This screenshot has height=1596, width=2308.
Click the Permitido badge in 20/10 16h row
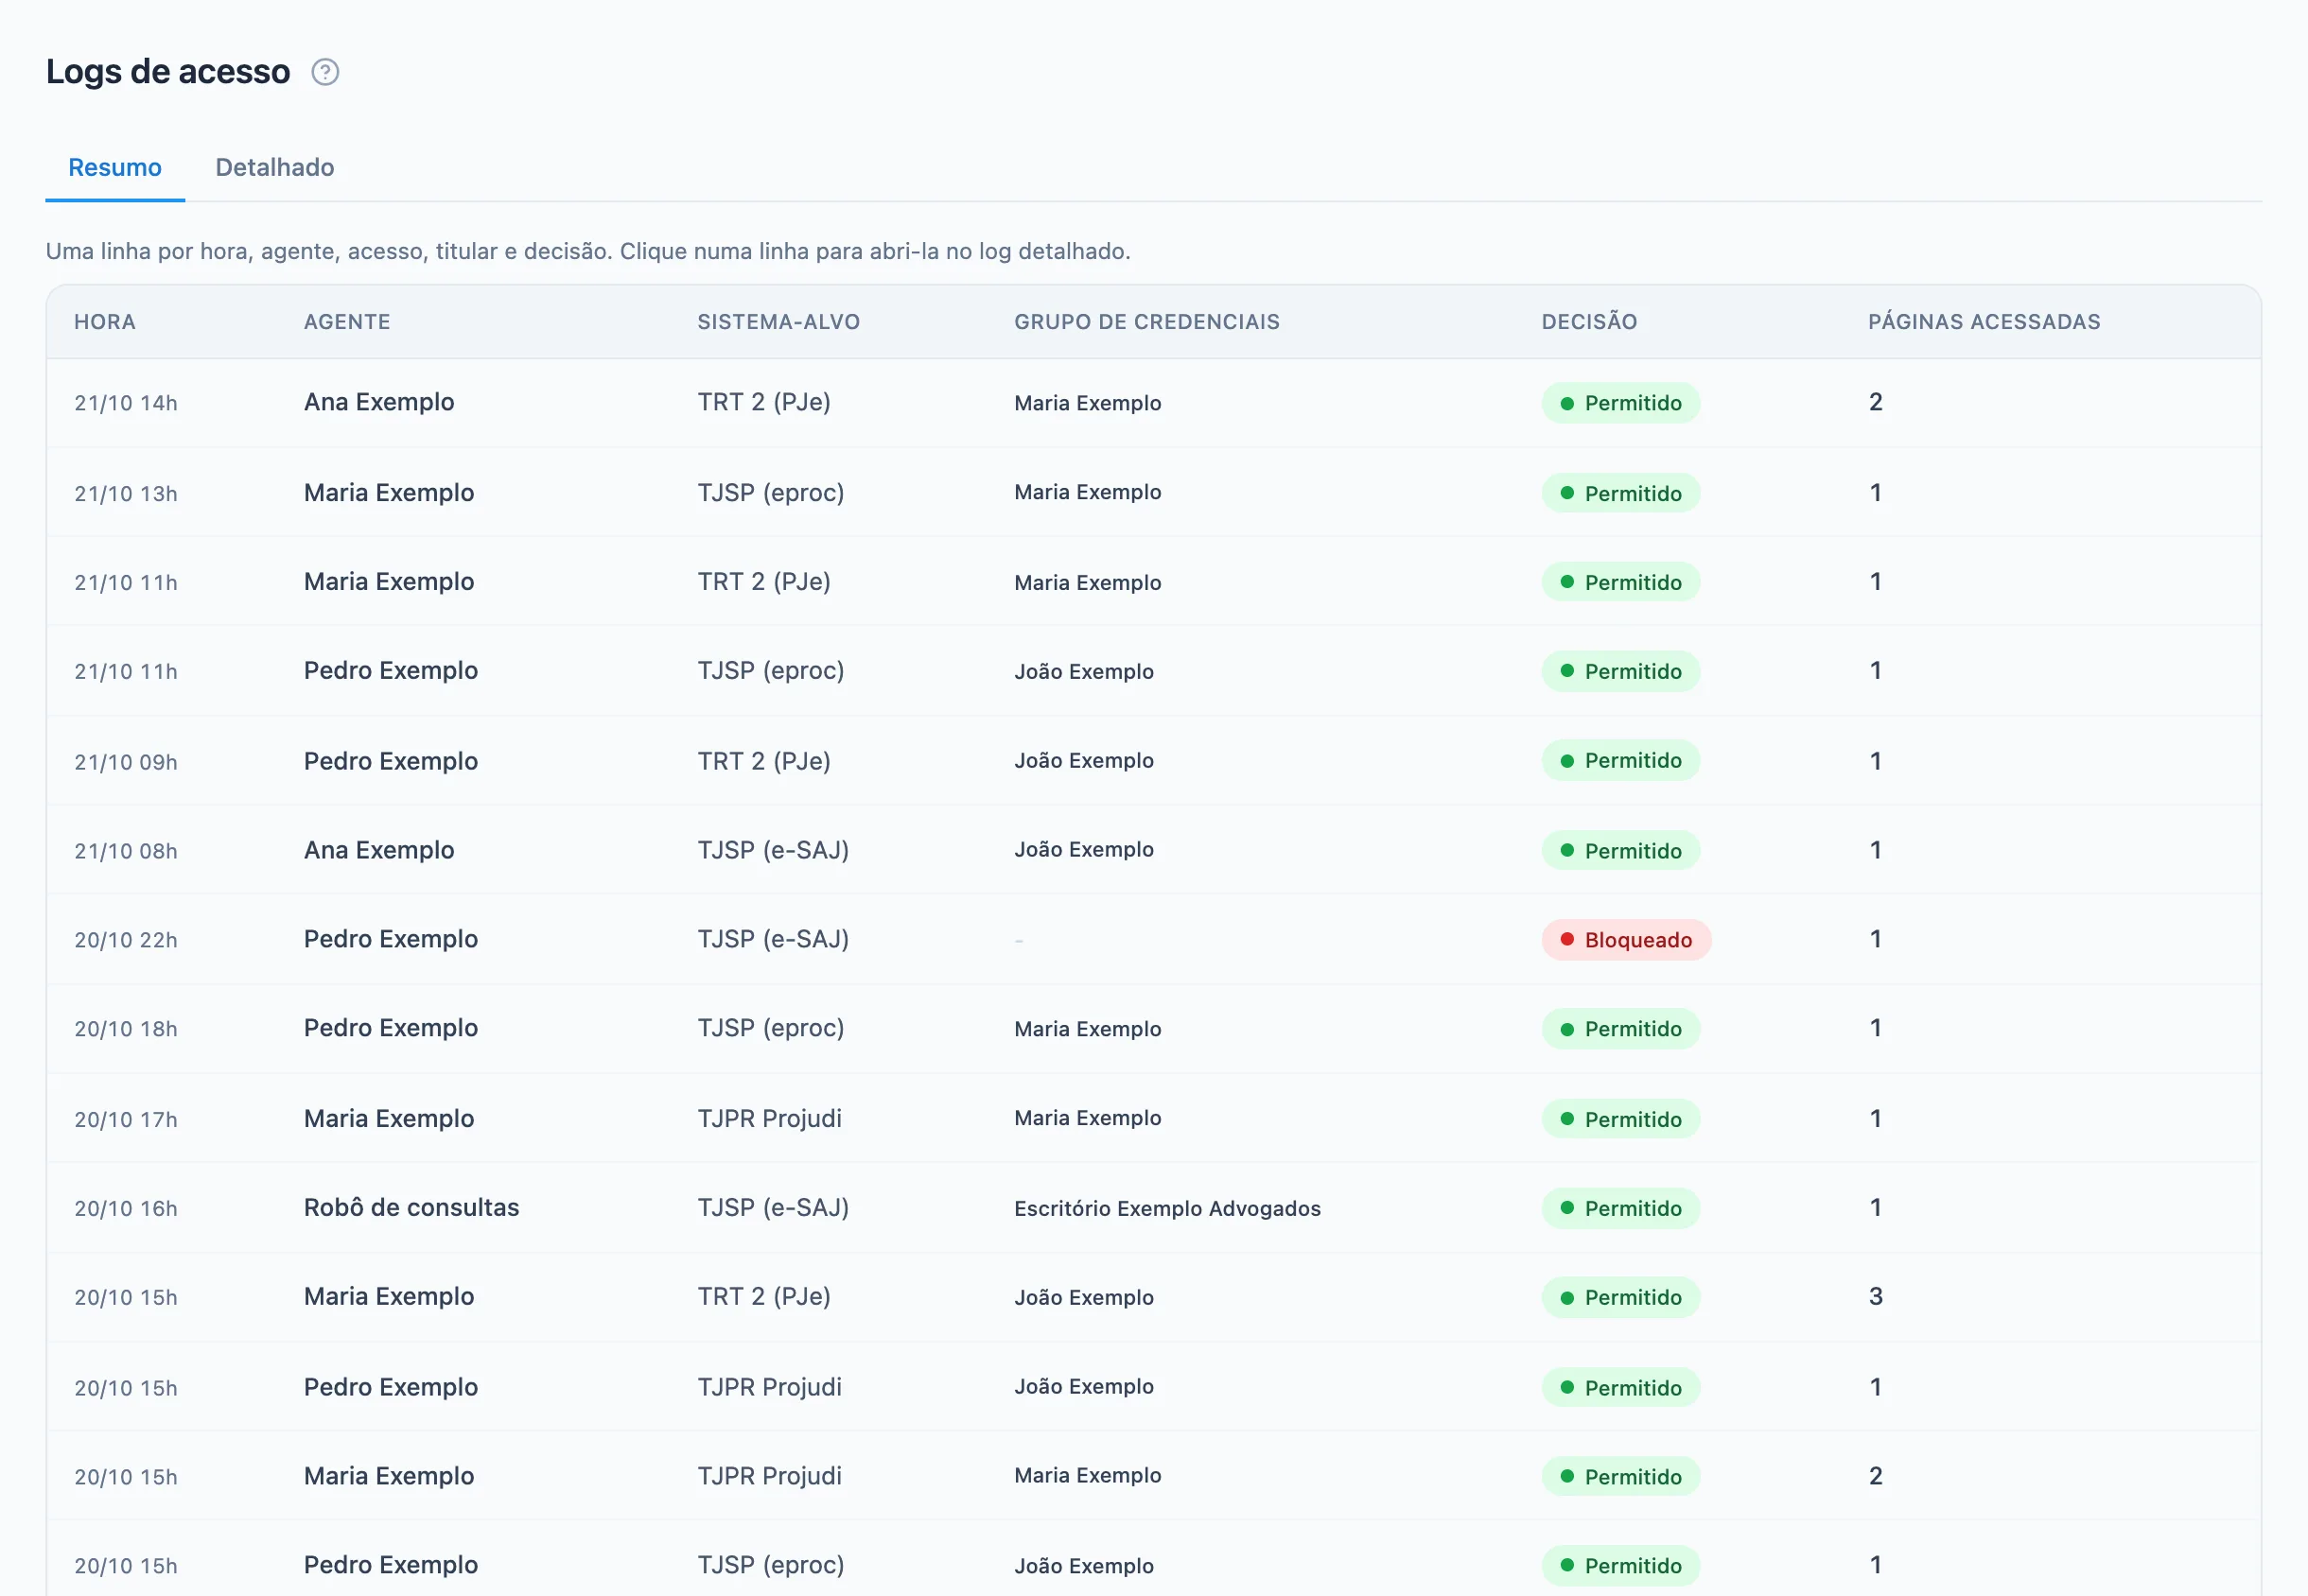pos(1619,1208)
